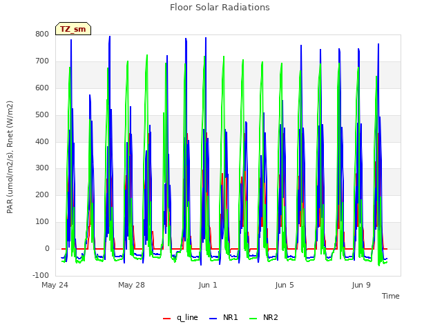Screen dimensions: 442x331
Task: Click the 600 y-axis tick label
Action: (42, 88)
